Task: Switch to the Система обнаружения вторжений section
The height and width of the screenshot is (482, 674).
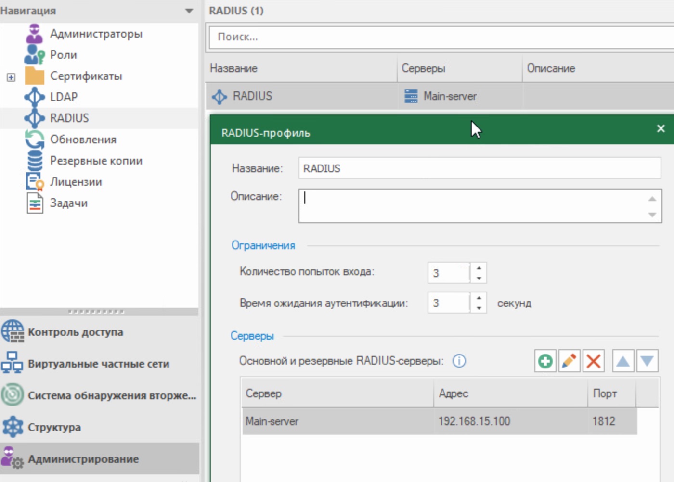Action: pos(100,395)
